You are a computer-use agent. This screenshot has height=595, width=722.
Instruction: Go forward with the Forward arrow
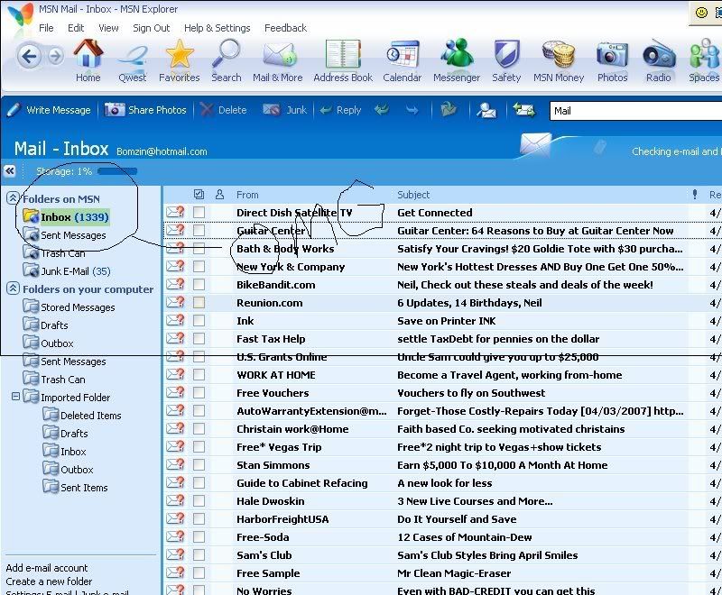click(x=56, y=57)
